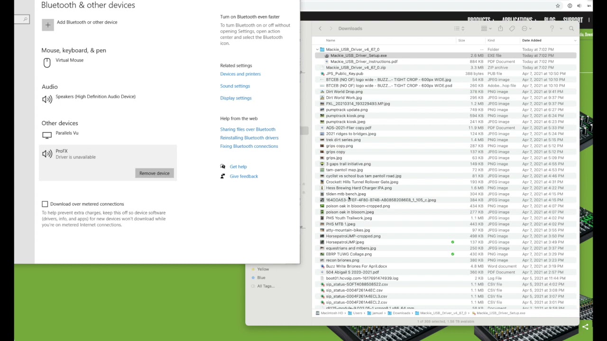Click the Get help chat icon
The image size is (607, 341).
[223, 167]
